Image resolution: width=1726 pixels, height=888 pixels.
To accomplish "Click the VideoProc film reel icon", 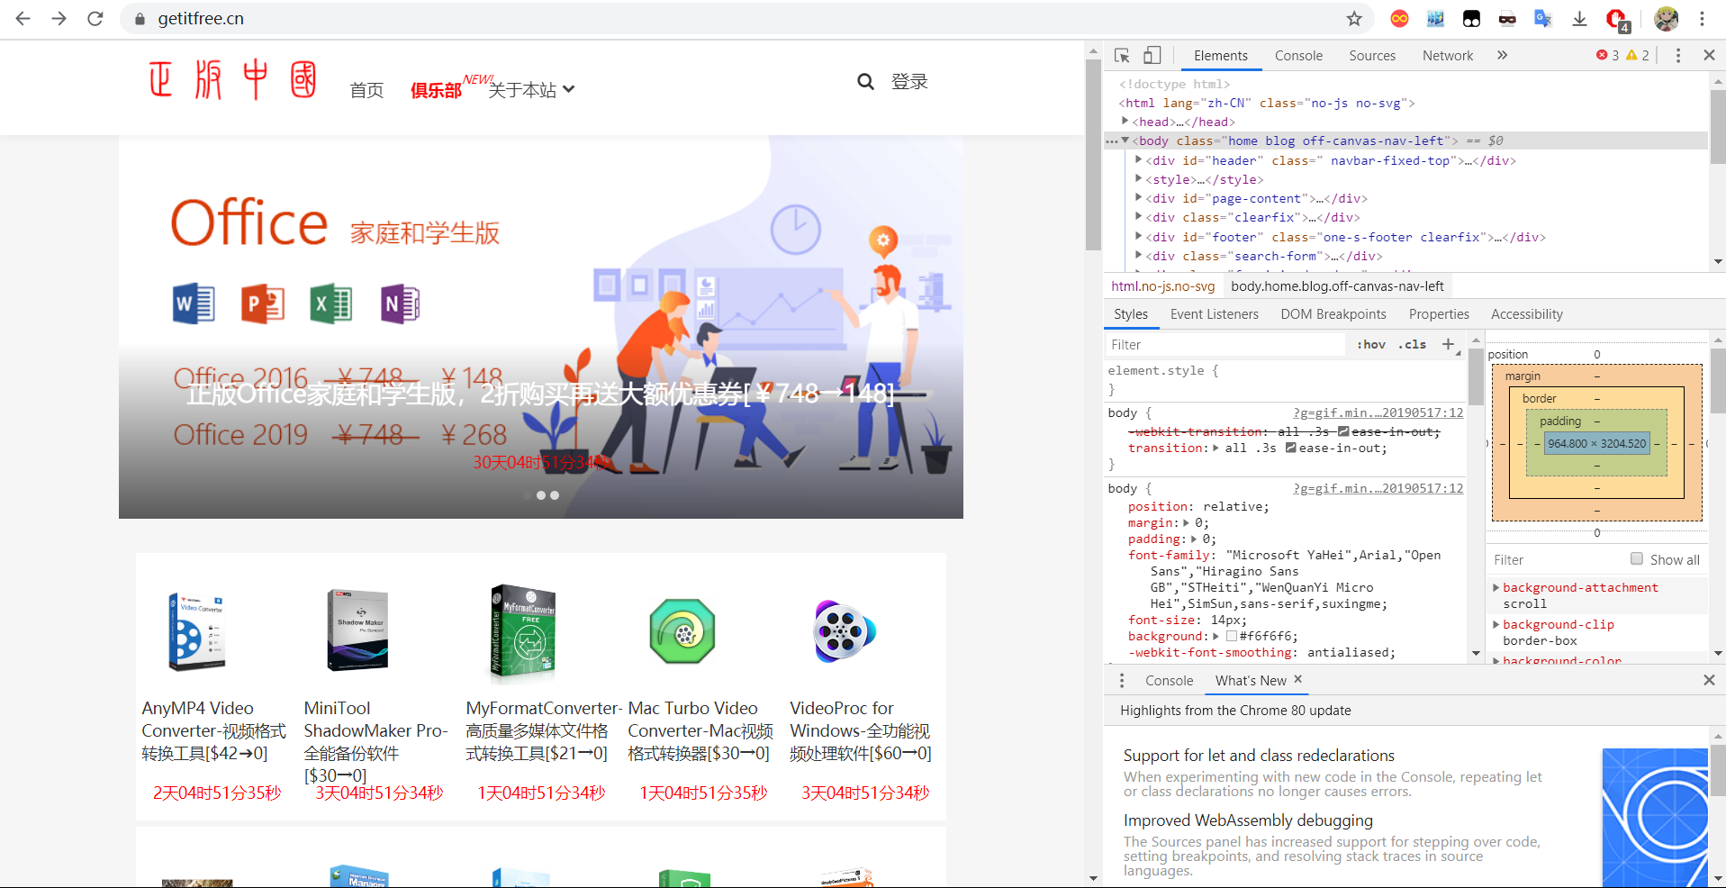I will click(x=844, y=631).
